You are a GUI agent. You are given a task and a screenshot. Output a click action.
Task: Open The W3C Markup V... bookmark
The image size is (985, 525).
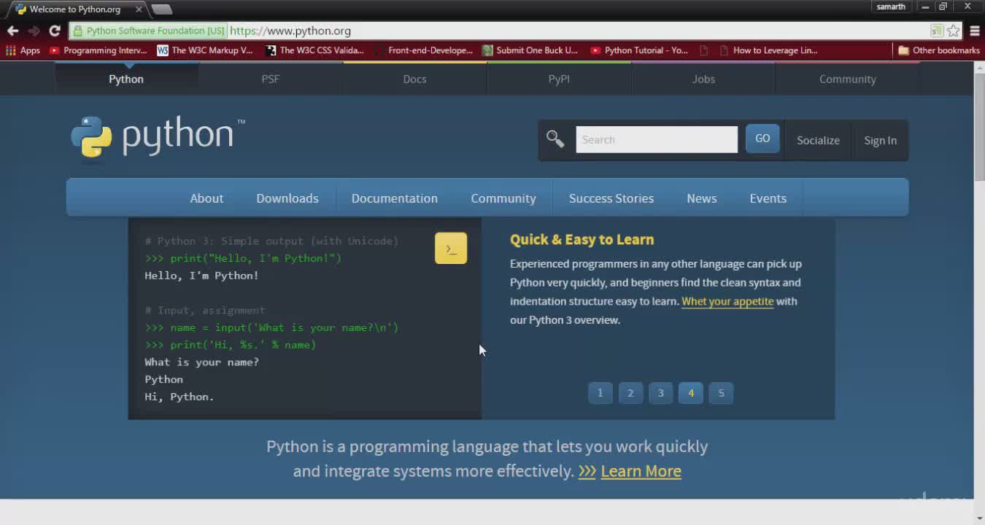(x=205, y=50)
